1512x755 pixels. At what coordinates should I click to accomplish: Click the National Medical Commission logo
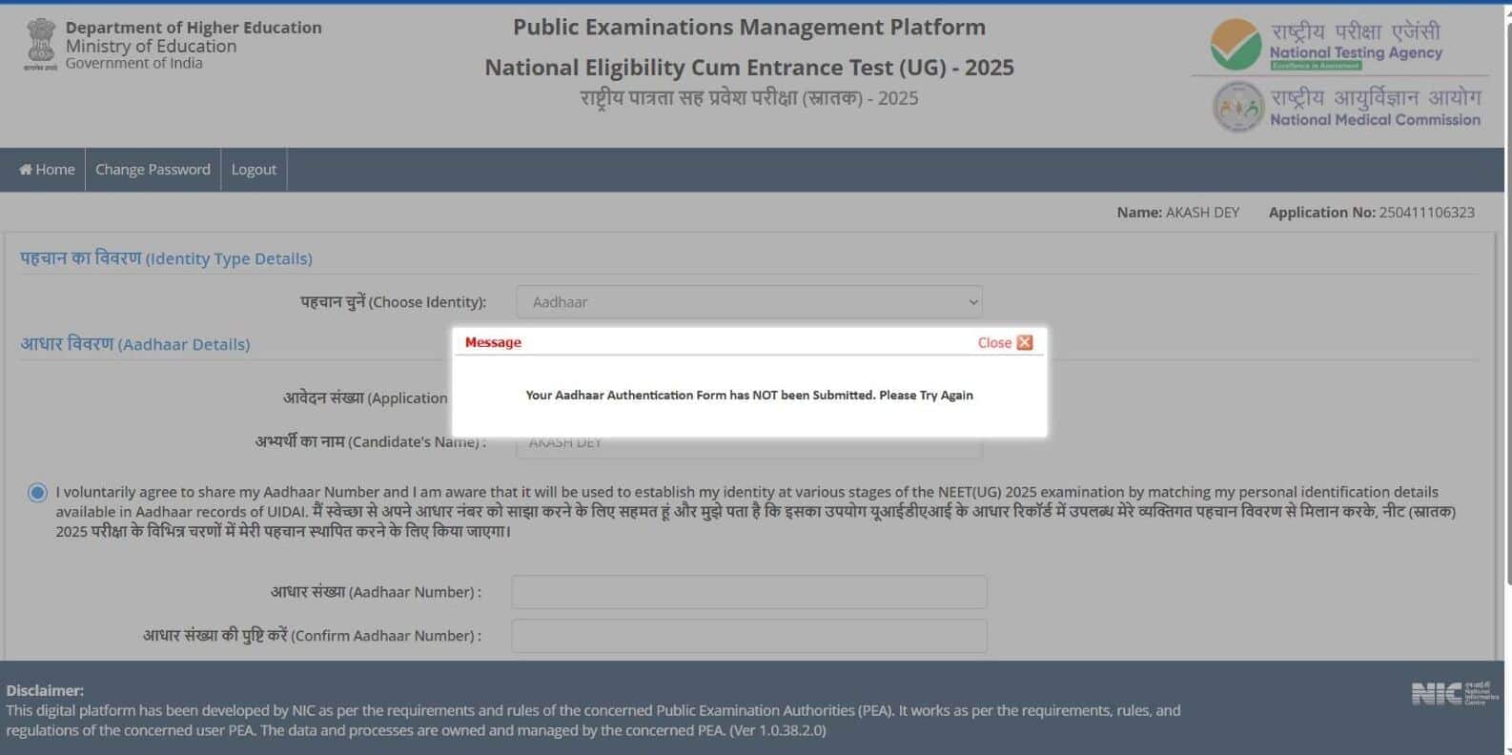tap(1237, 107)
